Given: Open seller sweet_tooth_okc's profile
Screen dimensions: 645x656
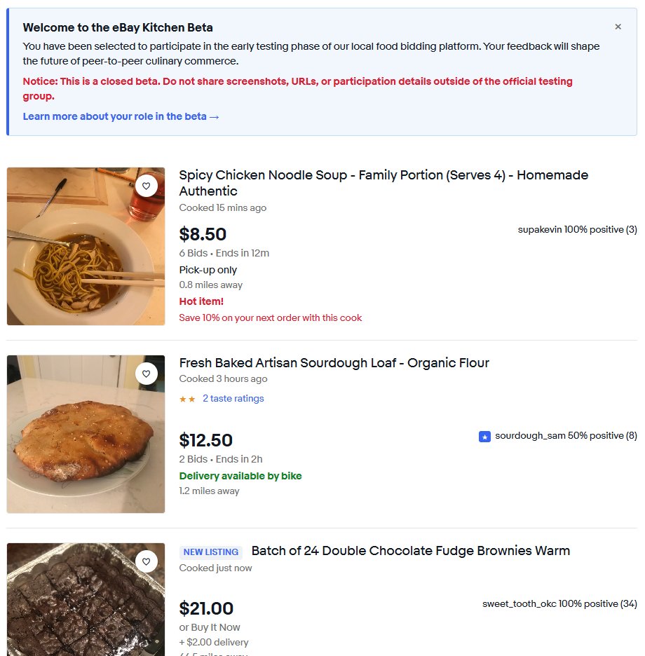Looking at the screenshot, I should pos(519,604).
